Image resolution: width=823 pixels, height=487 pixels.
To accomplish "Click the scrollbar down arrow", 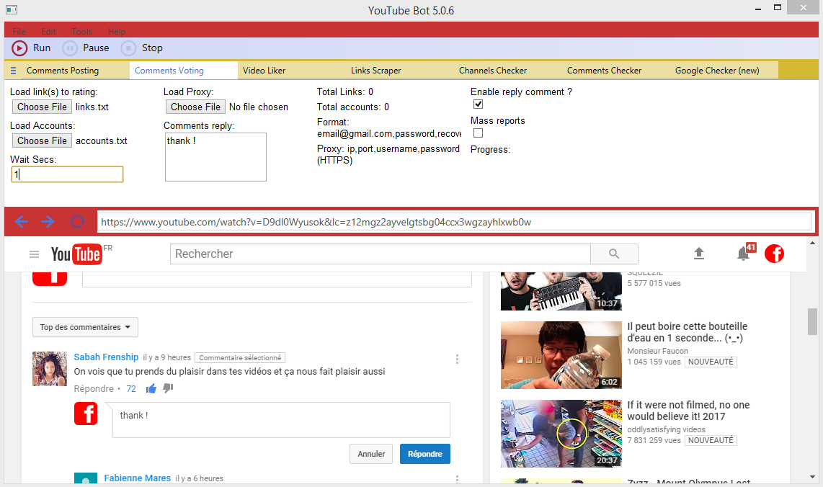I will [812, 477].
